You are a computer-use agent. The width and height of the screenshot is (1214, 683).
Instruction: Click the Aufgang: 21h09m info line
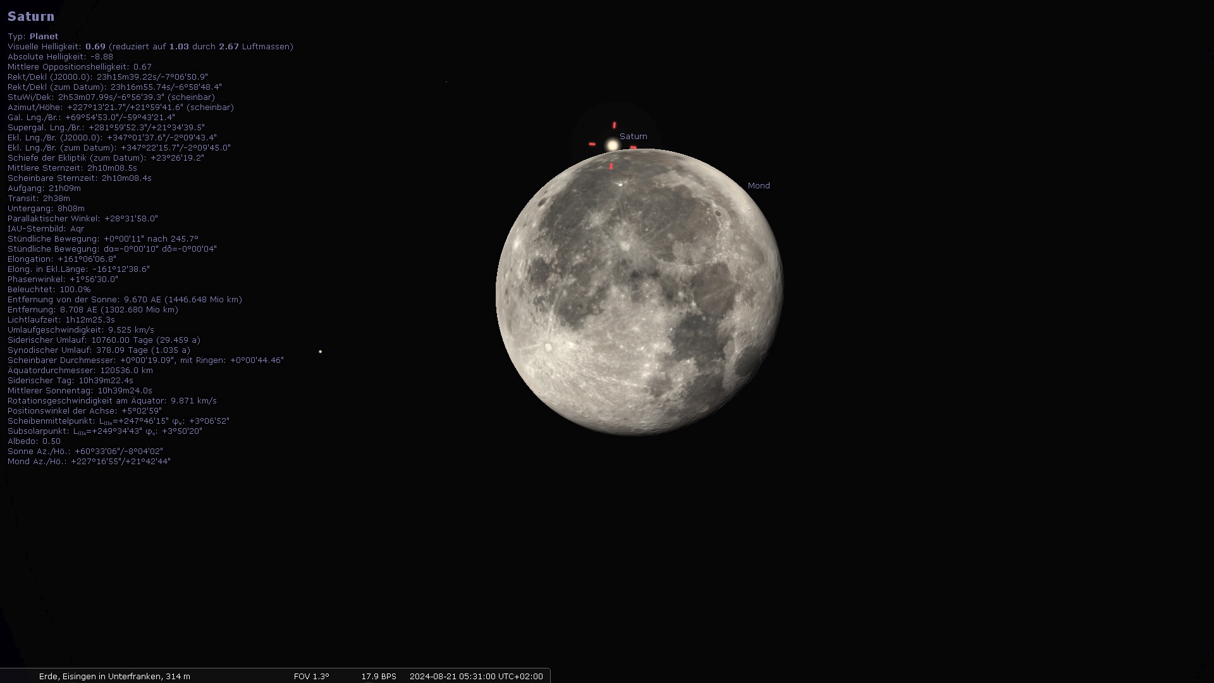tap(44, 188)
